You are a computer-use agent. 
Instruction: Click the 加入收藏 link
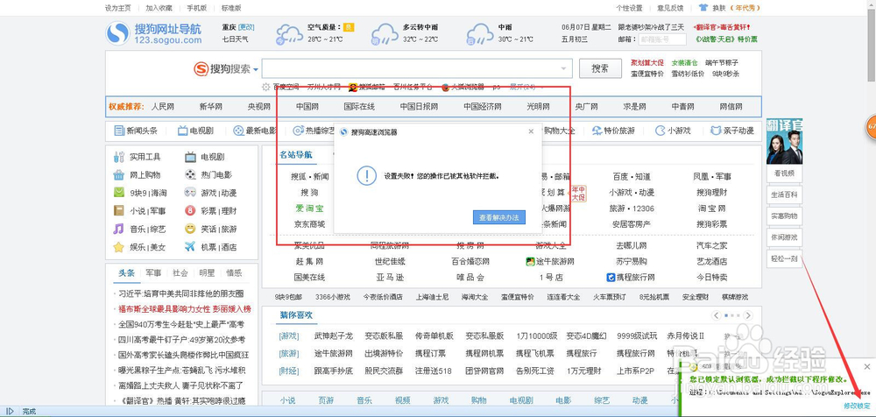click(159, 8)
